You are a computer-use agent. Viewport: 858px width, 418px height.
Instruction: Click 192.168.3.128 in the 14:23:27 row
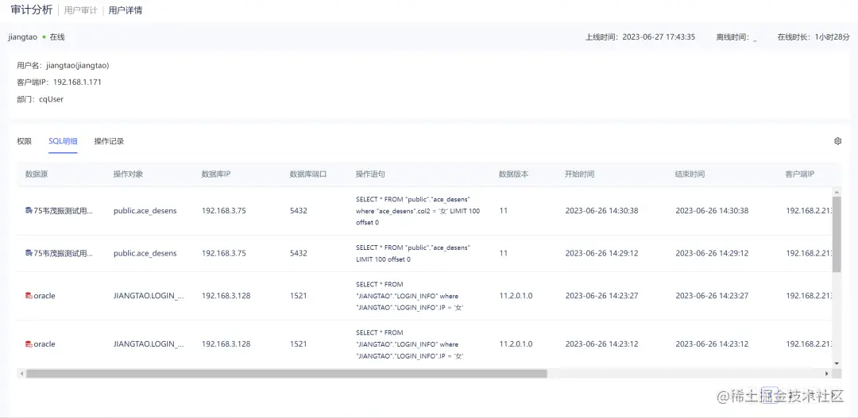point(226,296)
